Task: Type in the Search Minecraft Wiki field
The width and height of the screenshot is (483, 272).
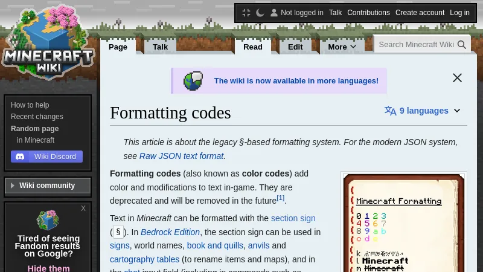Action: pyautogui.click(x=416, y=45)
